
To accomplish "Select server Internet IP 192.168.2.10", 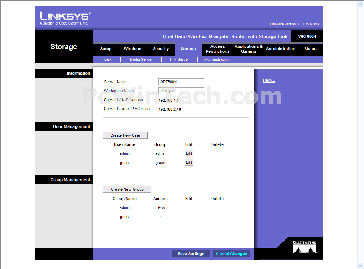I will coord(170,109).
